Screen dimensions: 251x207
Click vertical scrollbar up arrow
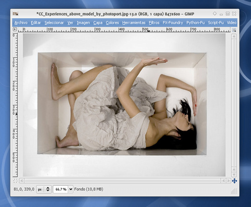click(234, 37)
